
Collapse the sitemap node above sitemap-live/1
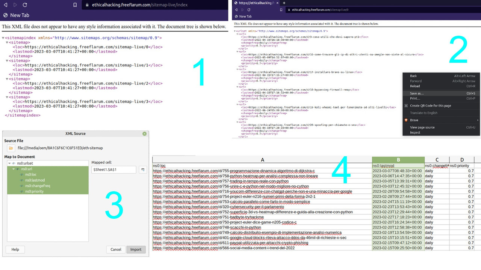pos(7,61)
